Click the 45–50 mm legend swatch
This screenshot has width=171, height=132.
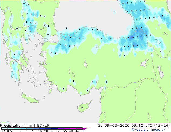point(79,128)
